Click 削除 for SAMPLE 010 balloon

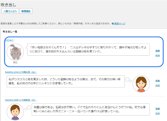[x=158, y=86]
